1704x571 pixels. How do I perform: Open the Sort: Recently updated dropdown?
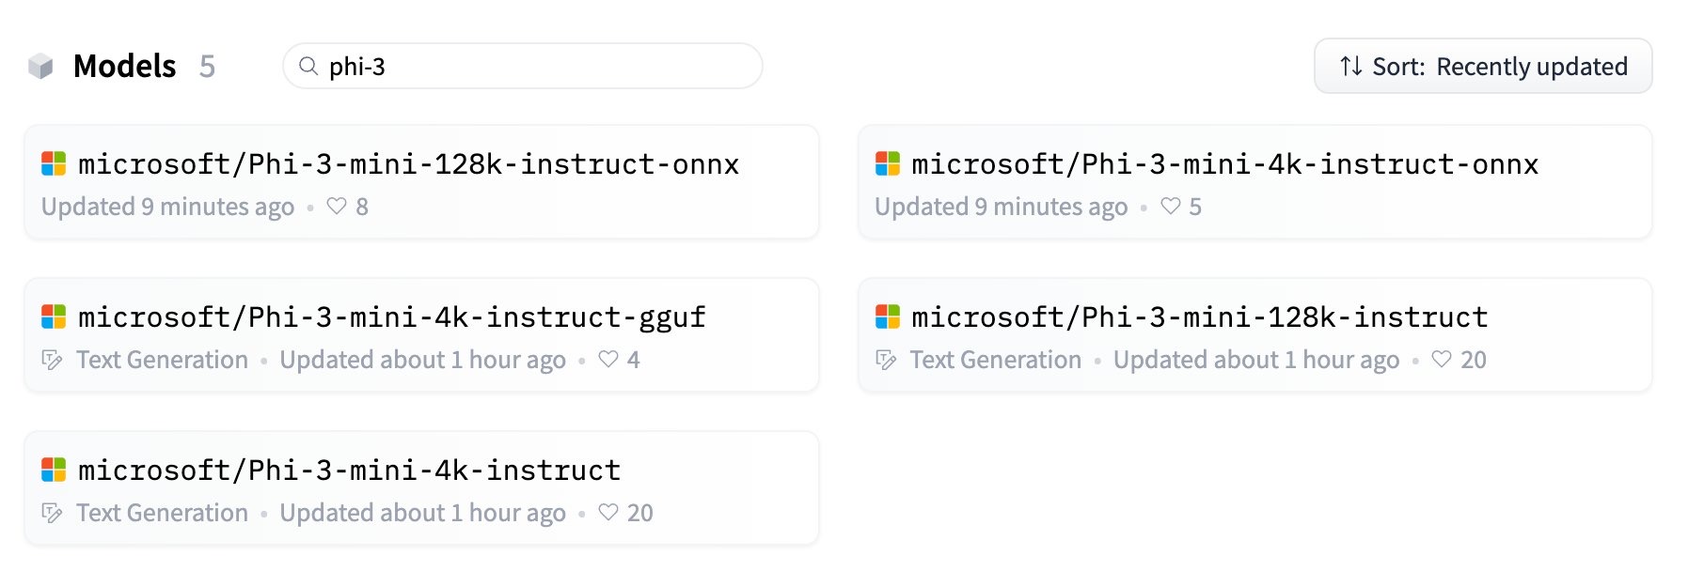click(1482, 66)
